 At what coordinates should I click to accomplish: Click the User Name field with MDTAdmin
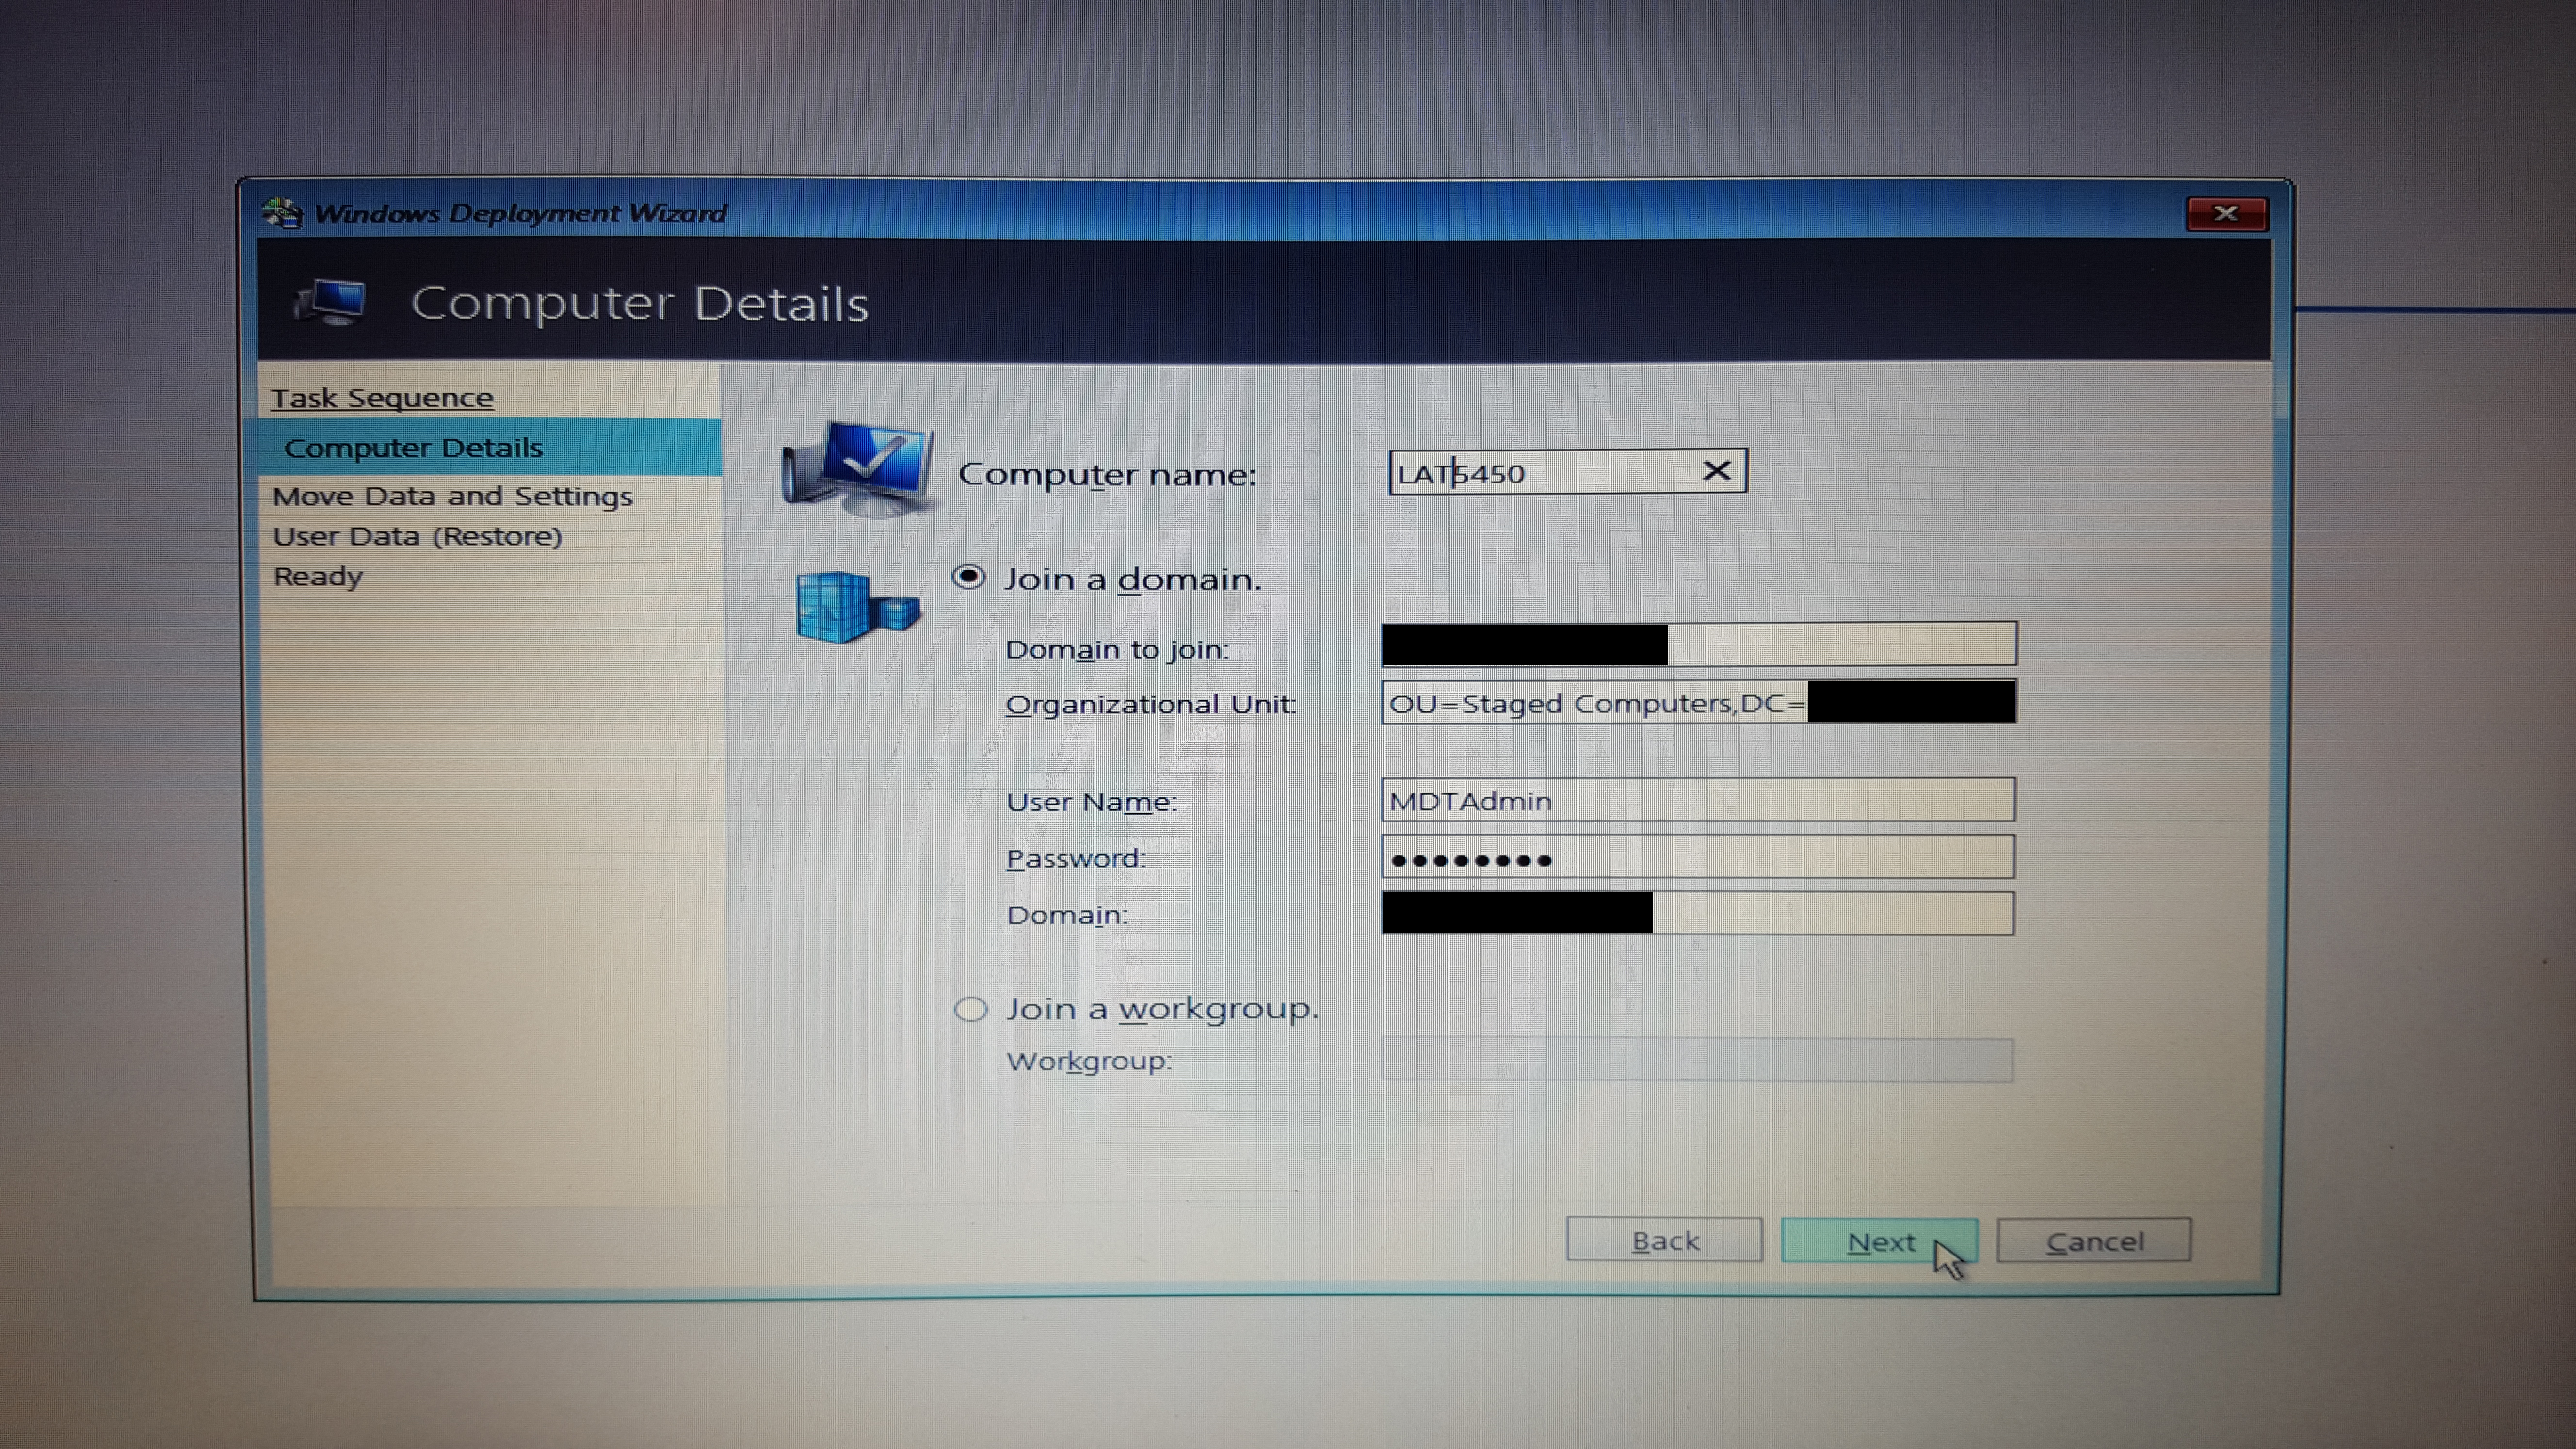[x=1697, y=801]
